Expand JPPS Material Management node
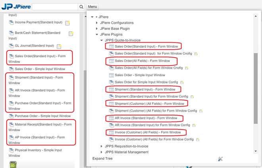This screenshot has width=262, height=168. [x=102, y=152]
